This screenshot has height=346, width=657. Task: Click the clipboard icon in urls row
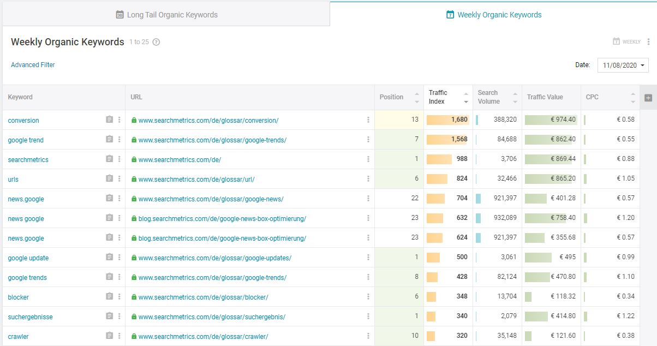(109, 179)
